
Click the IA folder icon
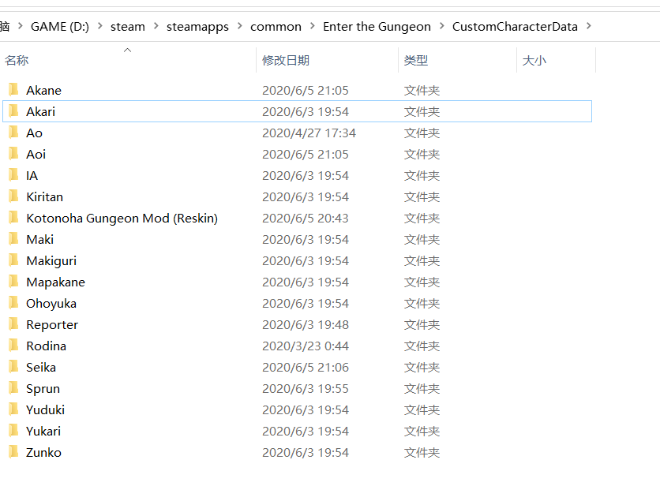click(x=13, y=175)
